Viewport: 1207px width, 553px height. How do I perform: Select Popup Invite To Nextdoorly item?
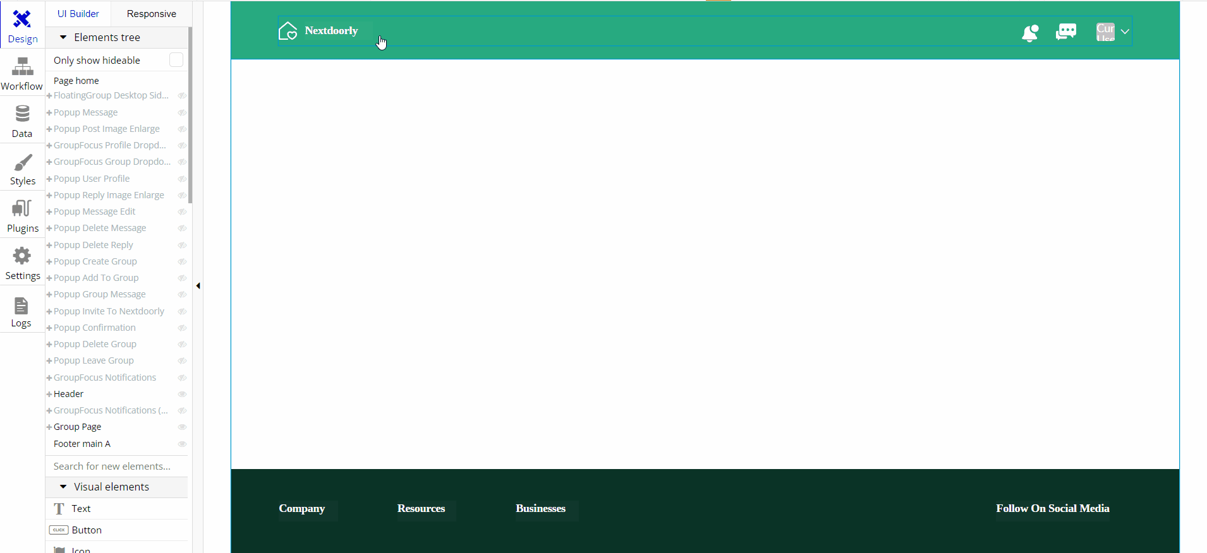109,311
